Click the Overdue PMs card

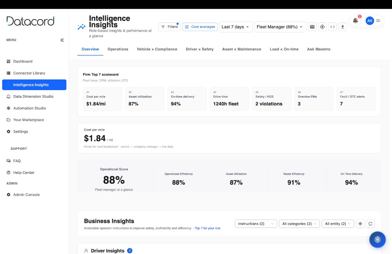314,99
